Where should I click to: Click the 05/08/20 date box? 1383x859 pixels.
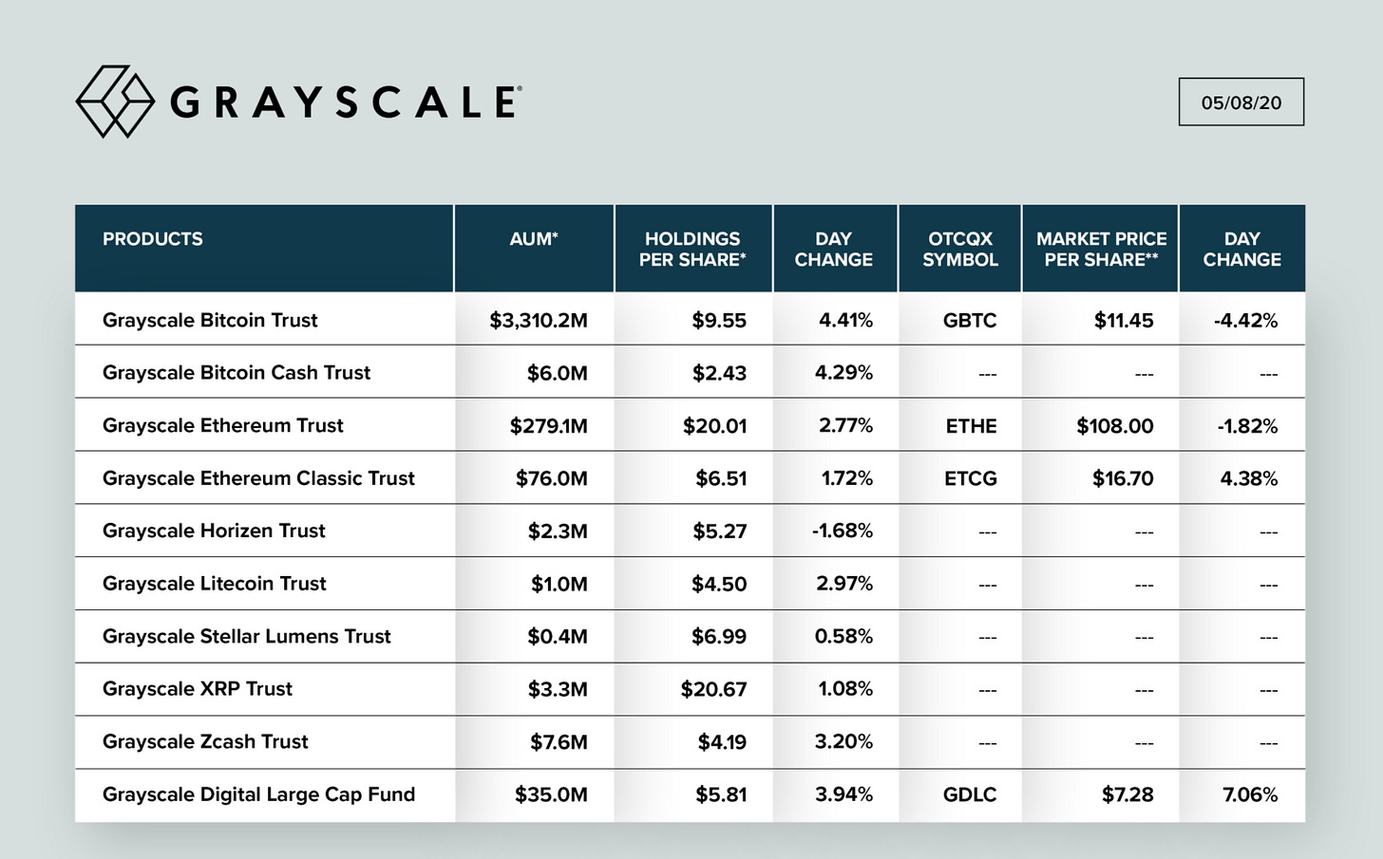1241,103
